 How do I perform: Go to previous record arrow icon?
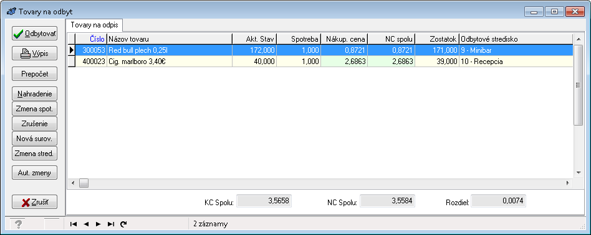[x=86, y=224]
